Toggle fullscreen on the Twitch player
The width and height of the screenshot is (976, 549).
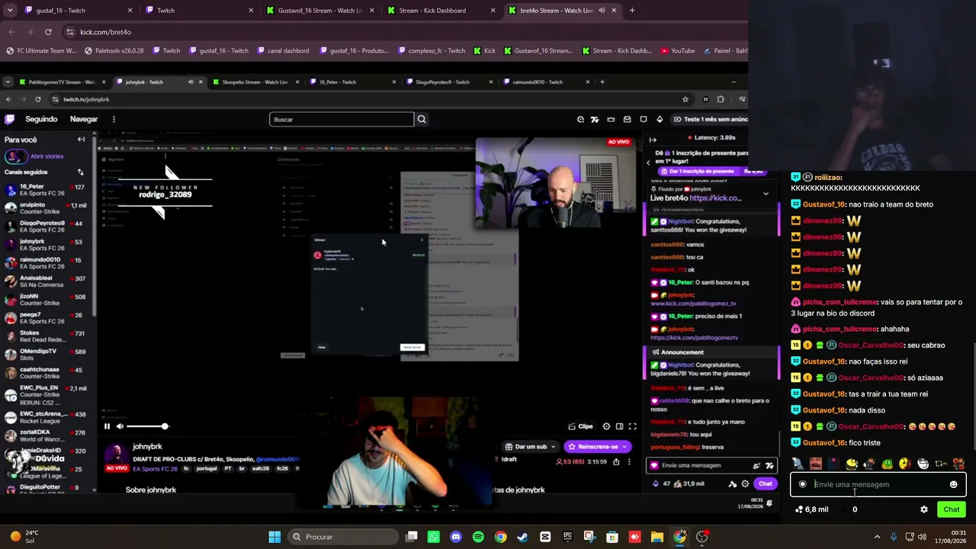click(x=632, y=426)
